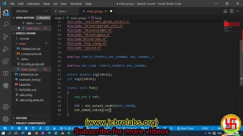Click the VS Code logo menu icon
This screenshot has height=136, width=243.
(x=4, y=3)
